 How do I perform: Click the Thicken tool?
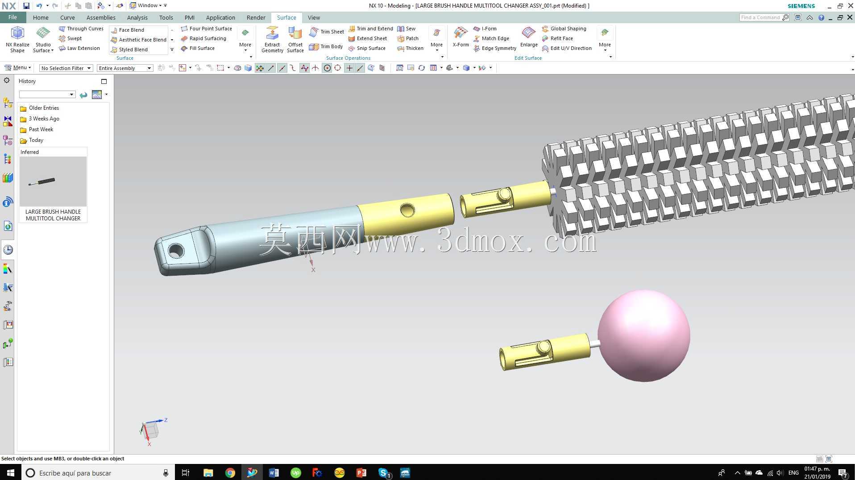[411, 48]
